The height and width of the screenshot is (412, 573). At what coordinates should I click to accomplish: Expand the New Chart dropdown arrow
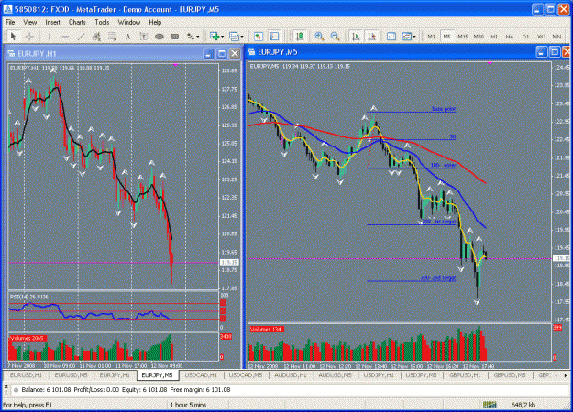(x=222, y=37)
